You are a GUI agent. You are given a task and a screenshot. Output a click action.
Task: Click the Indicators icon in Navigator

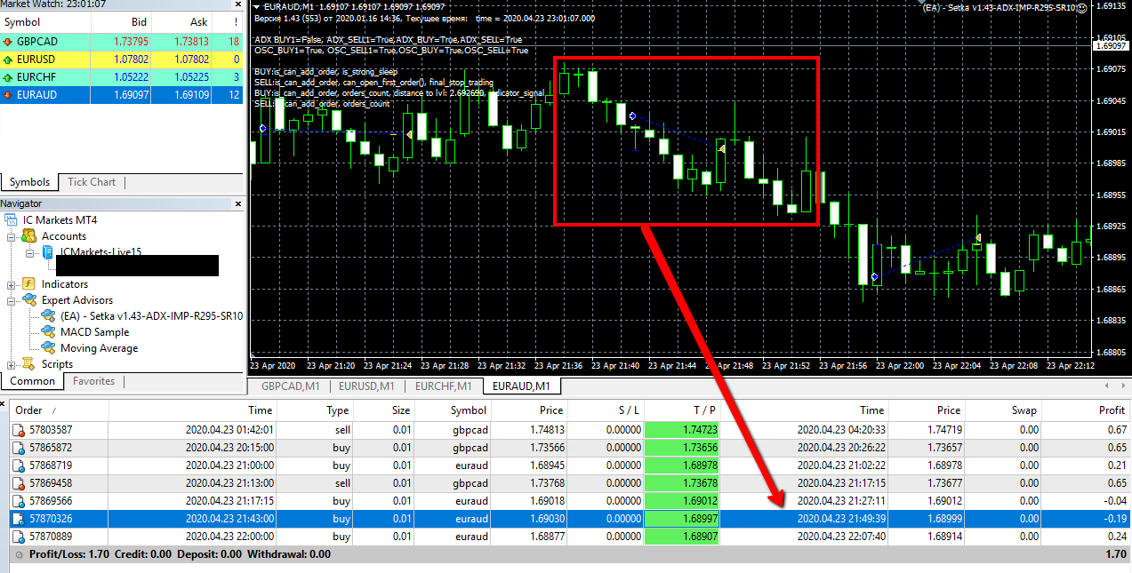tap(29, 284)
